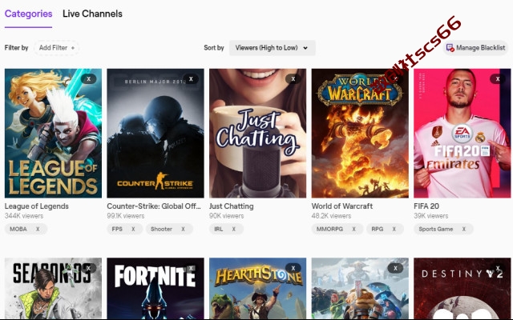Viewport: 513px width, 320px height.
Task: Switch to the Categories tab
Action: pyautogui.click(x=29, y=14)
